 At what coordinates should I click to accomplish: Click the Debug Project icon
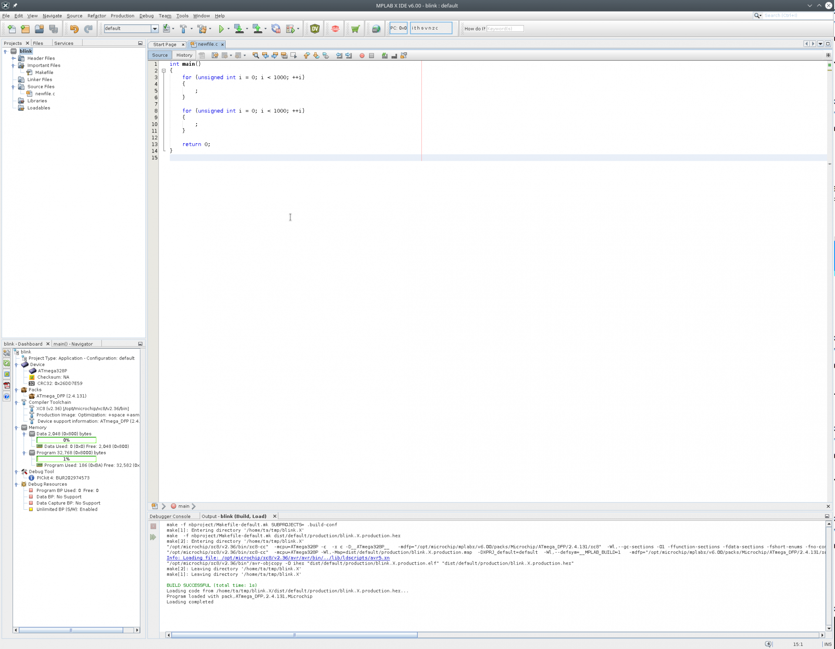click(291, 29)
